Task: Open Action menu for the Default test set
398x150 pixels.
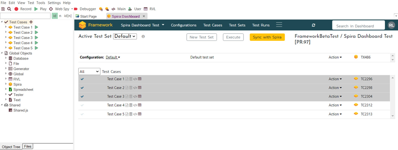Action: coord(335,57)
